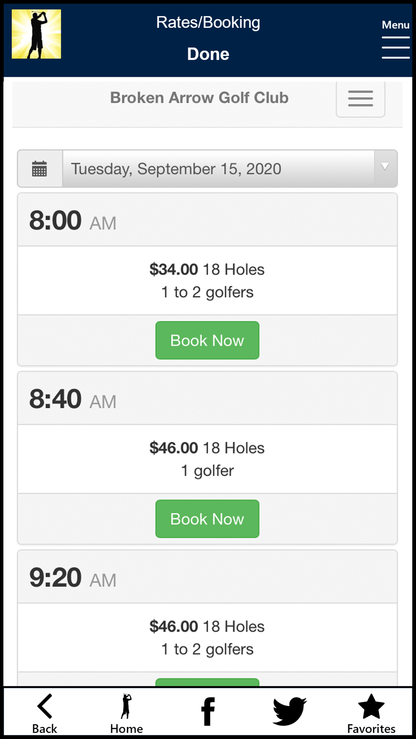Screen dimensions: 416x739
Task: Expand the Broken Arrow Golf Club navbar toggle
Action: (x=360, y=99)
